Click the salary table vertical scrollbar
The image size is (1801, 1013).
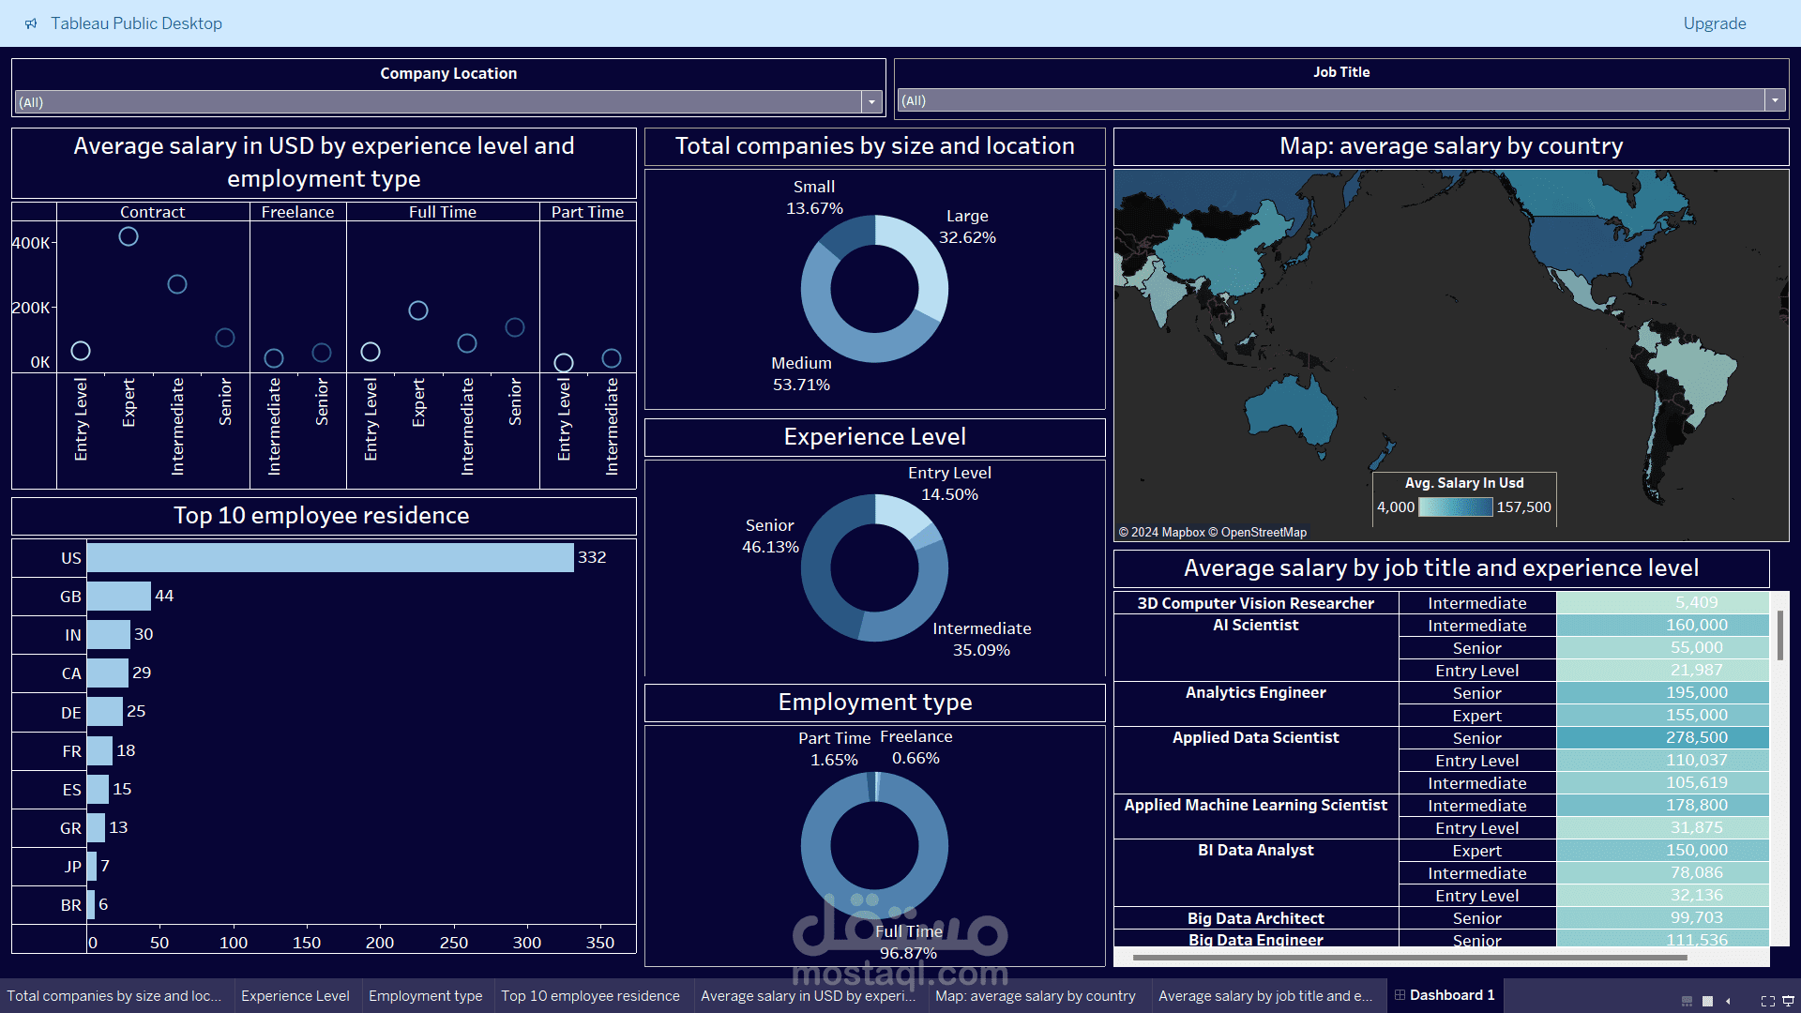point(1780,636)
